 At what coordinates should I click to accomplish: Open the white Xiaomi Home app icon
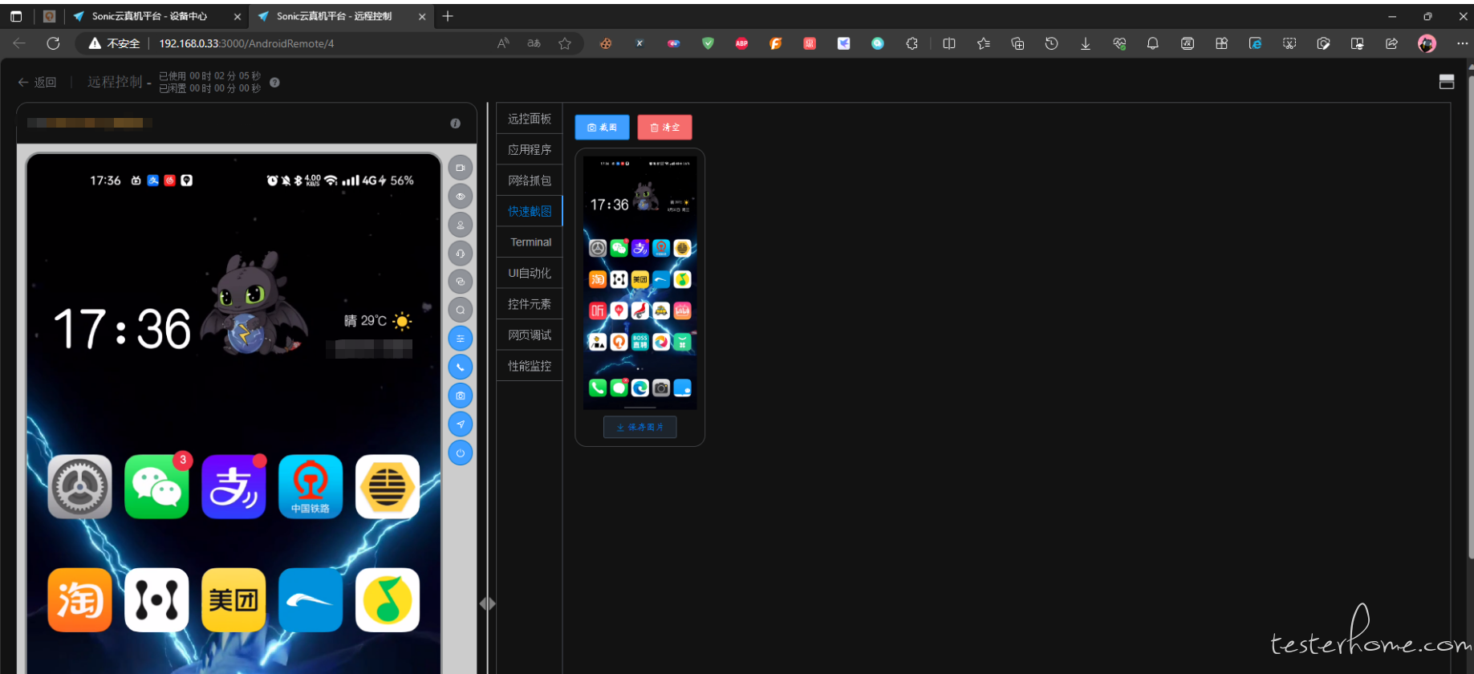pos(156,600)
